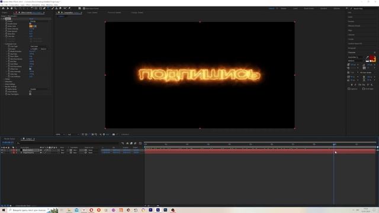Select the Rectangle shape tool
Screen dimensions: 379x213
(x=41, y=8)
